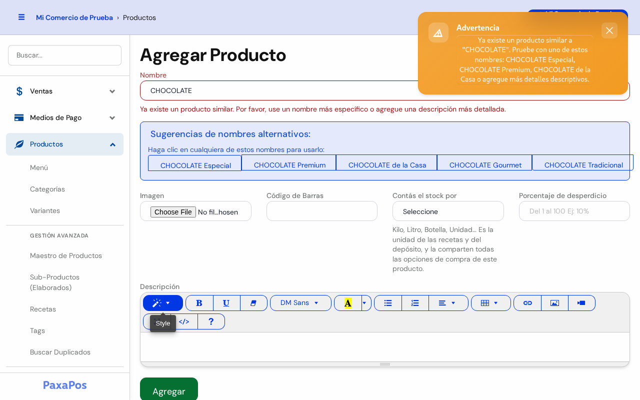This screenshot has height=400, width=640.
Task: Grab the editor resize handle bar
Action: [385, 364]
